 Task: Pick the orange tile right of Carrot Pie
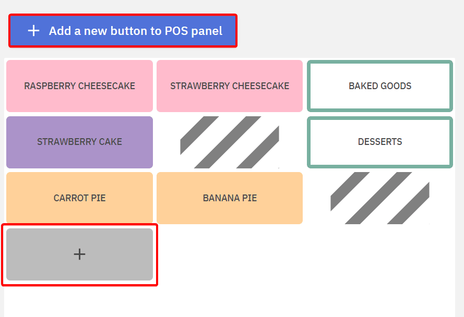click(230, 198)
